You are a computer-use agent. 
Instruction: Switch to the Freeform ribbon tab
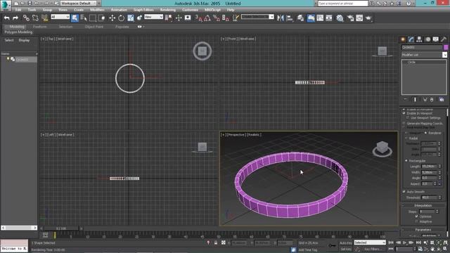[x=39, y=27]
